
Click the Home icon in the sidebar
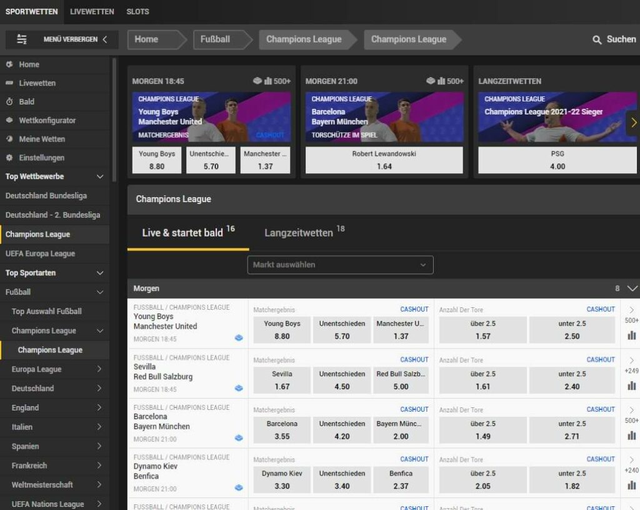(x=9, y=64)
